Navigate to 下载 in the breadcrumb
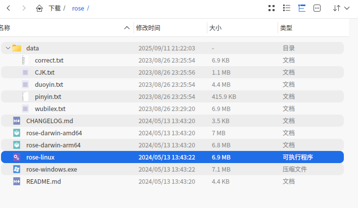This screenshot has width=358, height=208. point(55,9)
